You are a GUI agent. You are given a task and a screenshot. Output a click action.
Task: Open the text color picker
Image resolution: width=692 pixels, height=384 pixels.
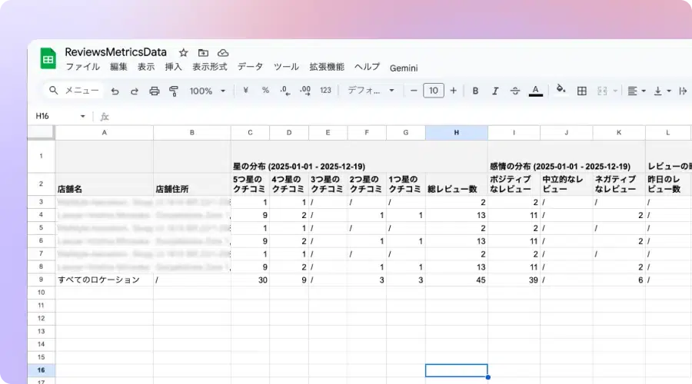coord(536,91)
